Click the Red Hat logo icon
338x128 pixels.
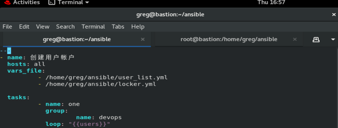pyautogui.click(x=7, y=2)
